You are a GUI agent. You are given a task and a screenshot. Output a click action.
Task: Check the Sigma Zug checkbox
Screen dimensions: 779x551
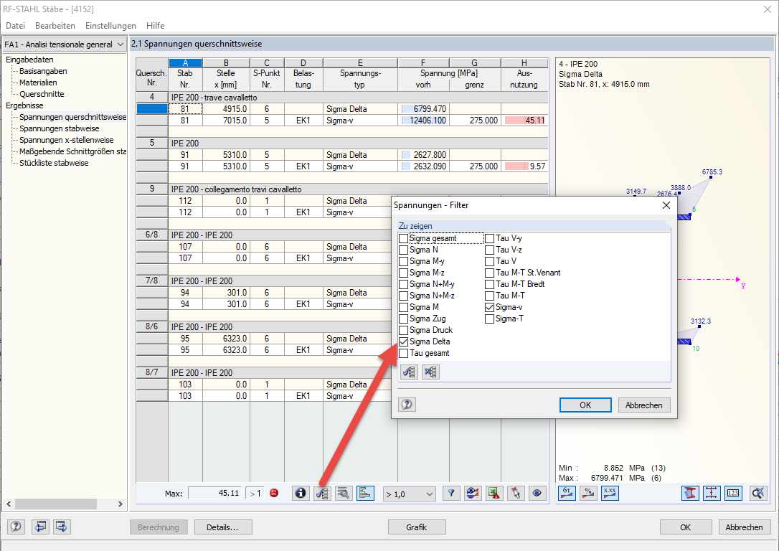[403, 319]
